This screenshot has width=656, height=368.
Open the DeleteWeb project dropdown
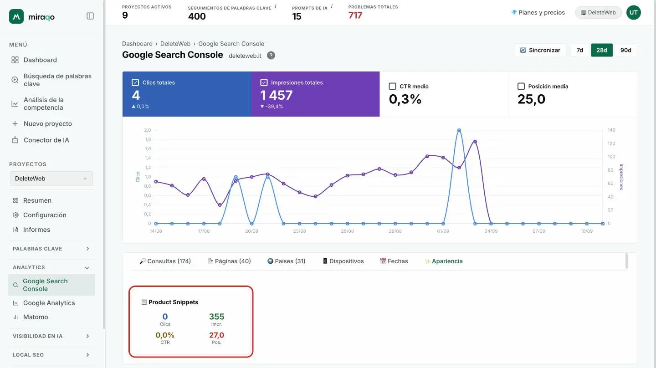click(51, 179)
